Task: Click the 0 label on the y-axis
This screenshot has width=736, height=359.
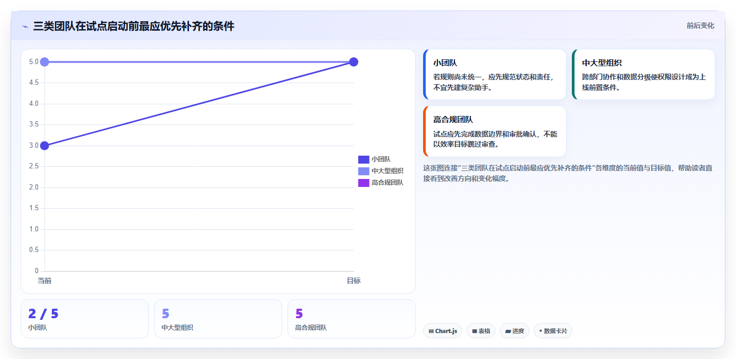Action: point(37,271)
